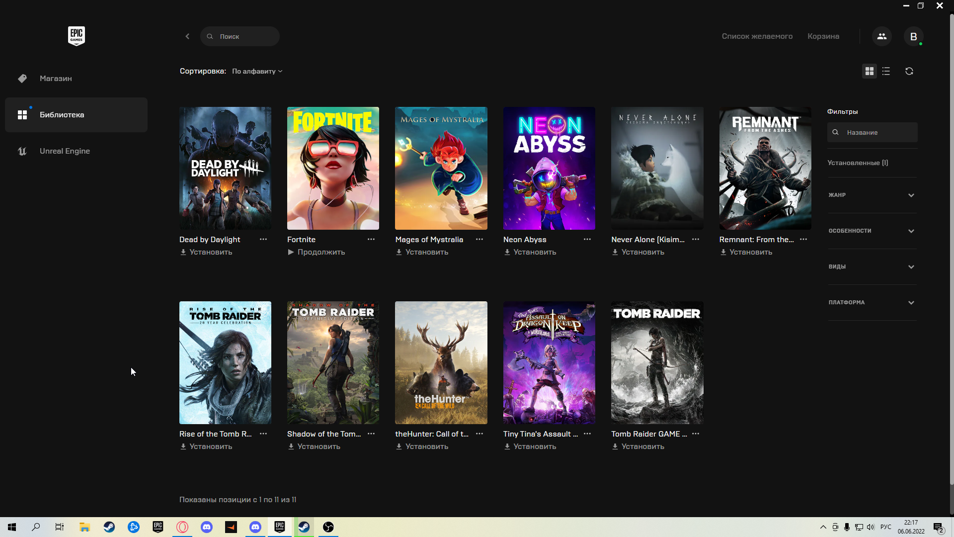Image resolution: width=954 pixels, height=537 pixels.
Task: Open the Dead by Daylight cover thumbnail
Action: [225, 168]
